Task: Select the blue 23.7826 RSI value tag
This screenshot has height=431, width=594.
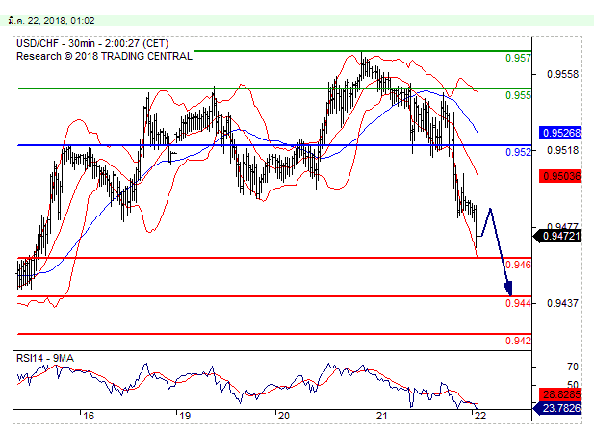Action: click(557, 408)
